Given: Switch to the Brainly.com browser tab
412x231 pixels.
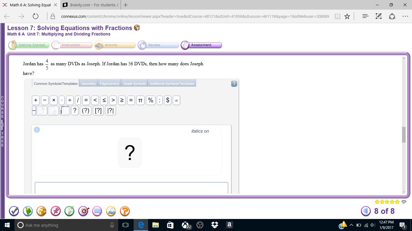Looking at the screenshot, I should coord(90,5).
